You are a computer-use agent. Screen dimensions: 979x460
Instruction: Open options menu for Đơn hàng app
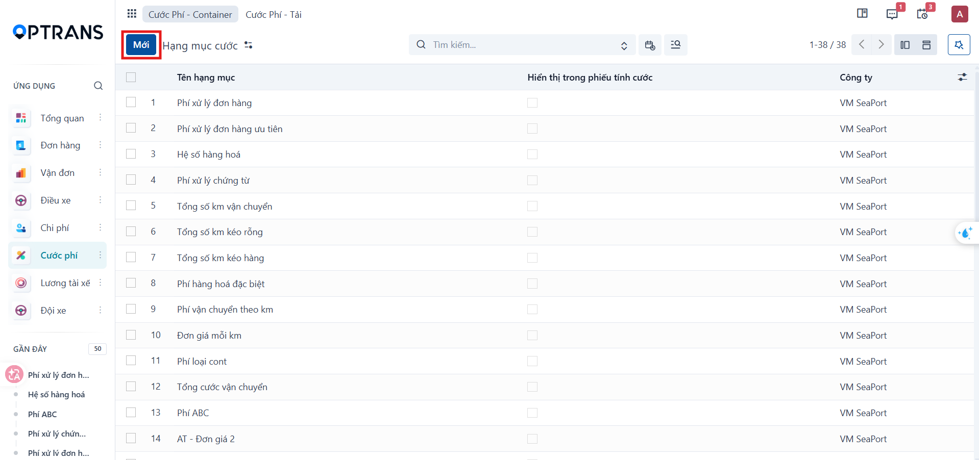coord(100,145)
